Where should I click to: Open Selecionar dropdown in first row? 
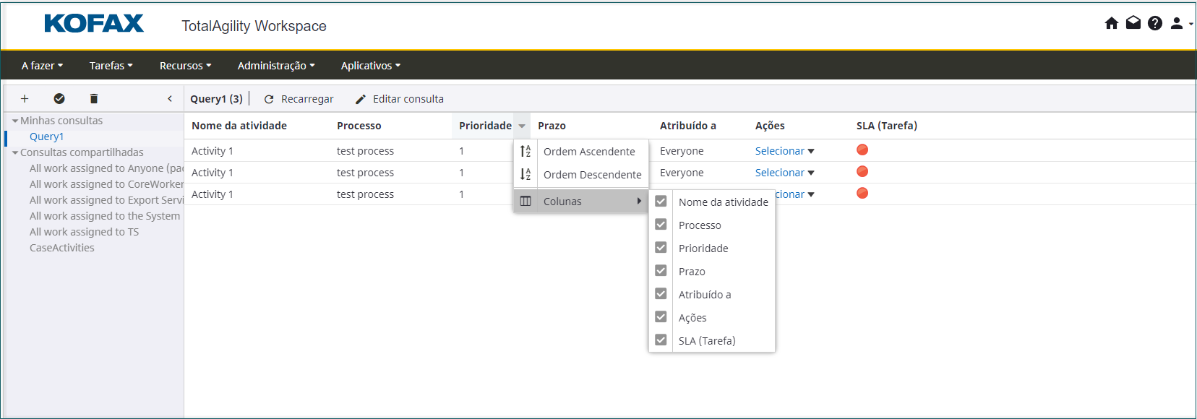tap(784, 151)
